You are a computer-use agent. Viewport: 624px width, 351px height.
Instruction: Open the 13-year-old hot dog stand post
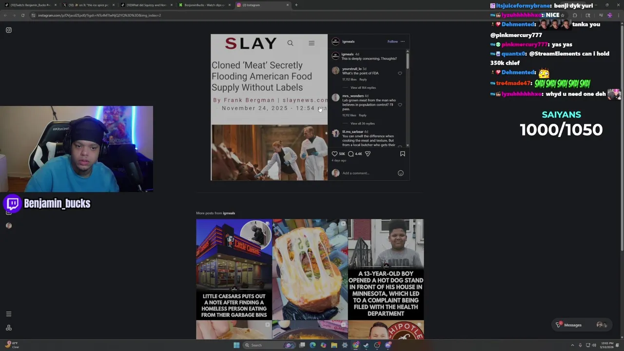pyautogui.click(x=386, y=269)
